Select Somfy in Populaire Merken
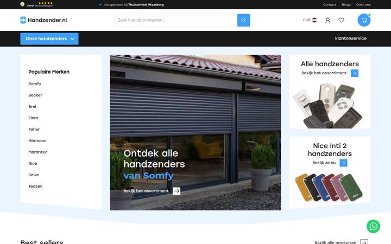Screen dimensions: 391x244 click(x=35, y=84)
